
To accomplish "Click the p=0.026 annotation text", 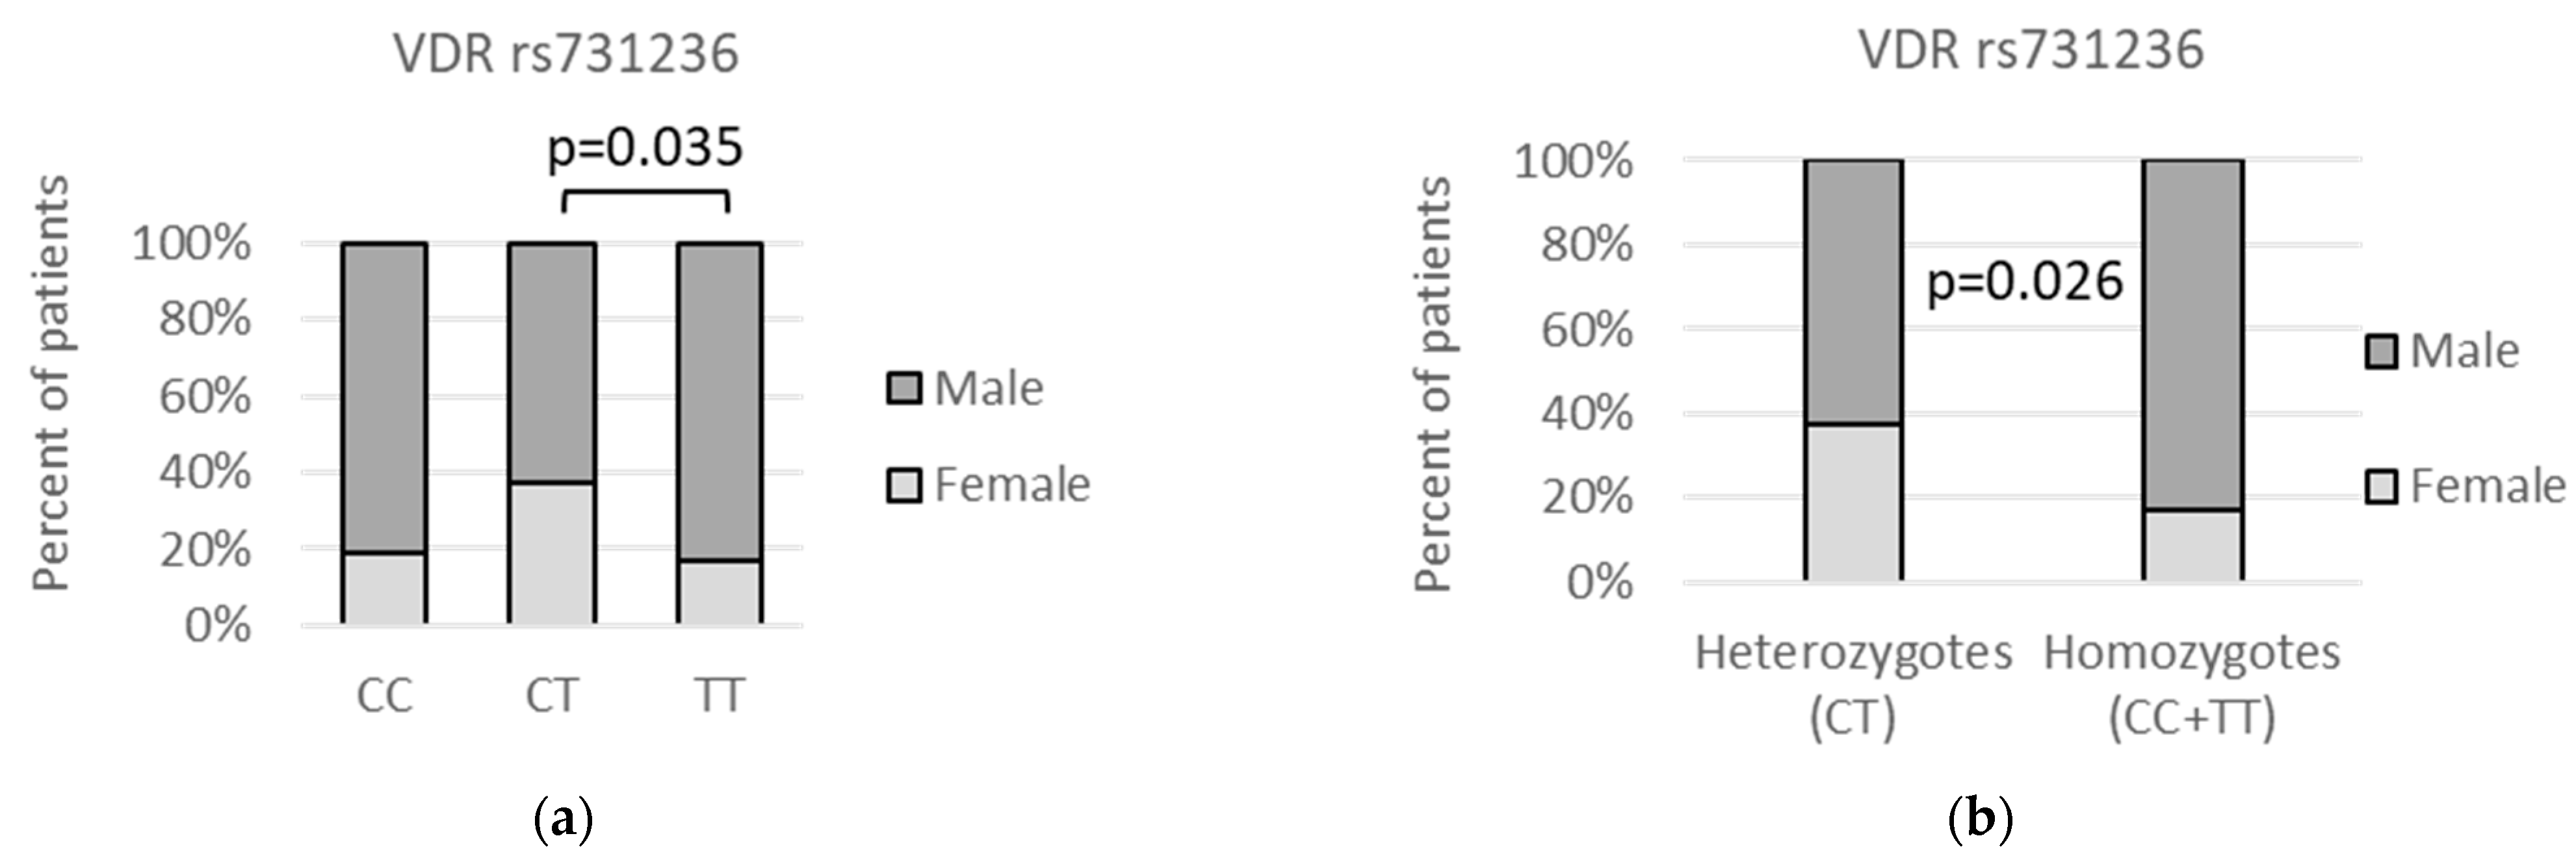I will click(2025, 283).
